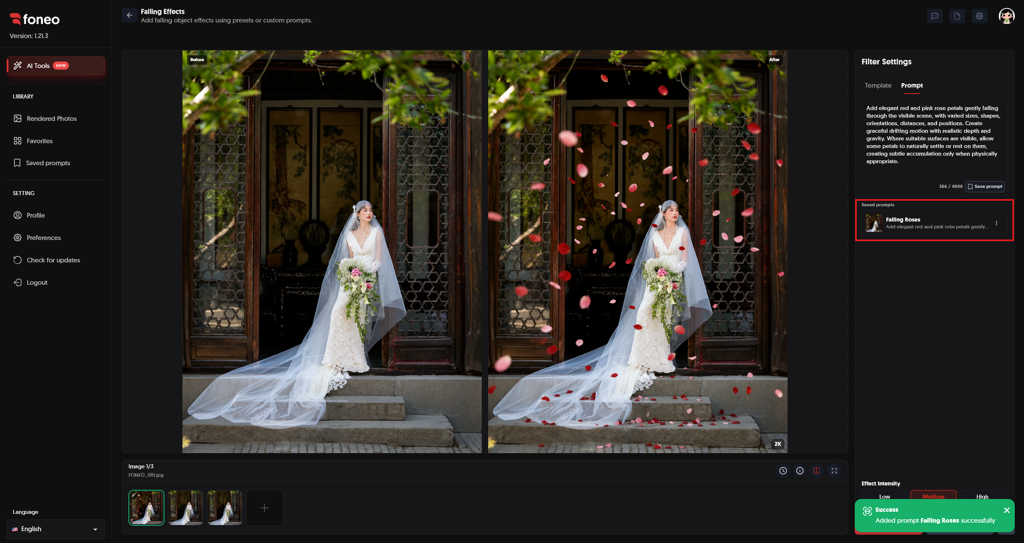Screen dimensions: 1024x543
Task: Open AI Tools in sidebar
Action: [56, 66]
